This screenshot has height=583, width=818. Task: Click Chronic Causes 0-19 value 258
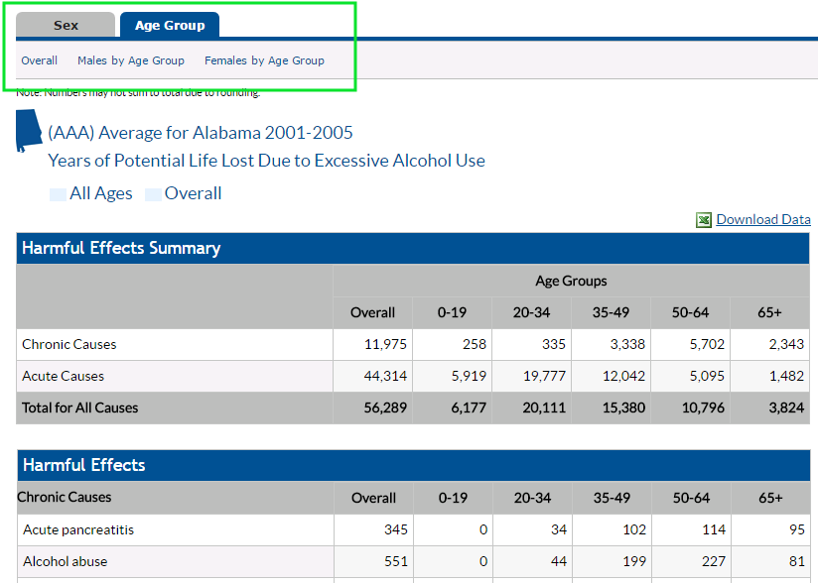475,344
